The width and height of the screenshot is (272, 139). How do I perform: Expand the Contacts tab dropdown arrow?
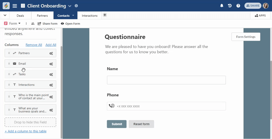[73, 15]
